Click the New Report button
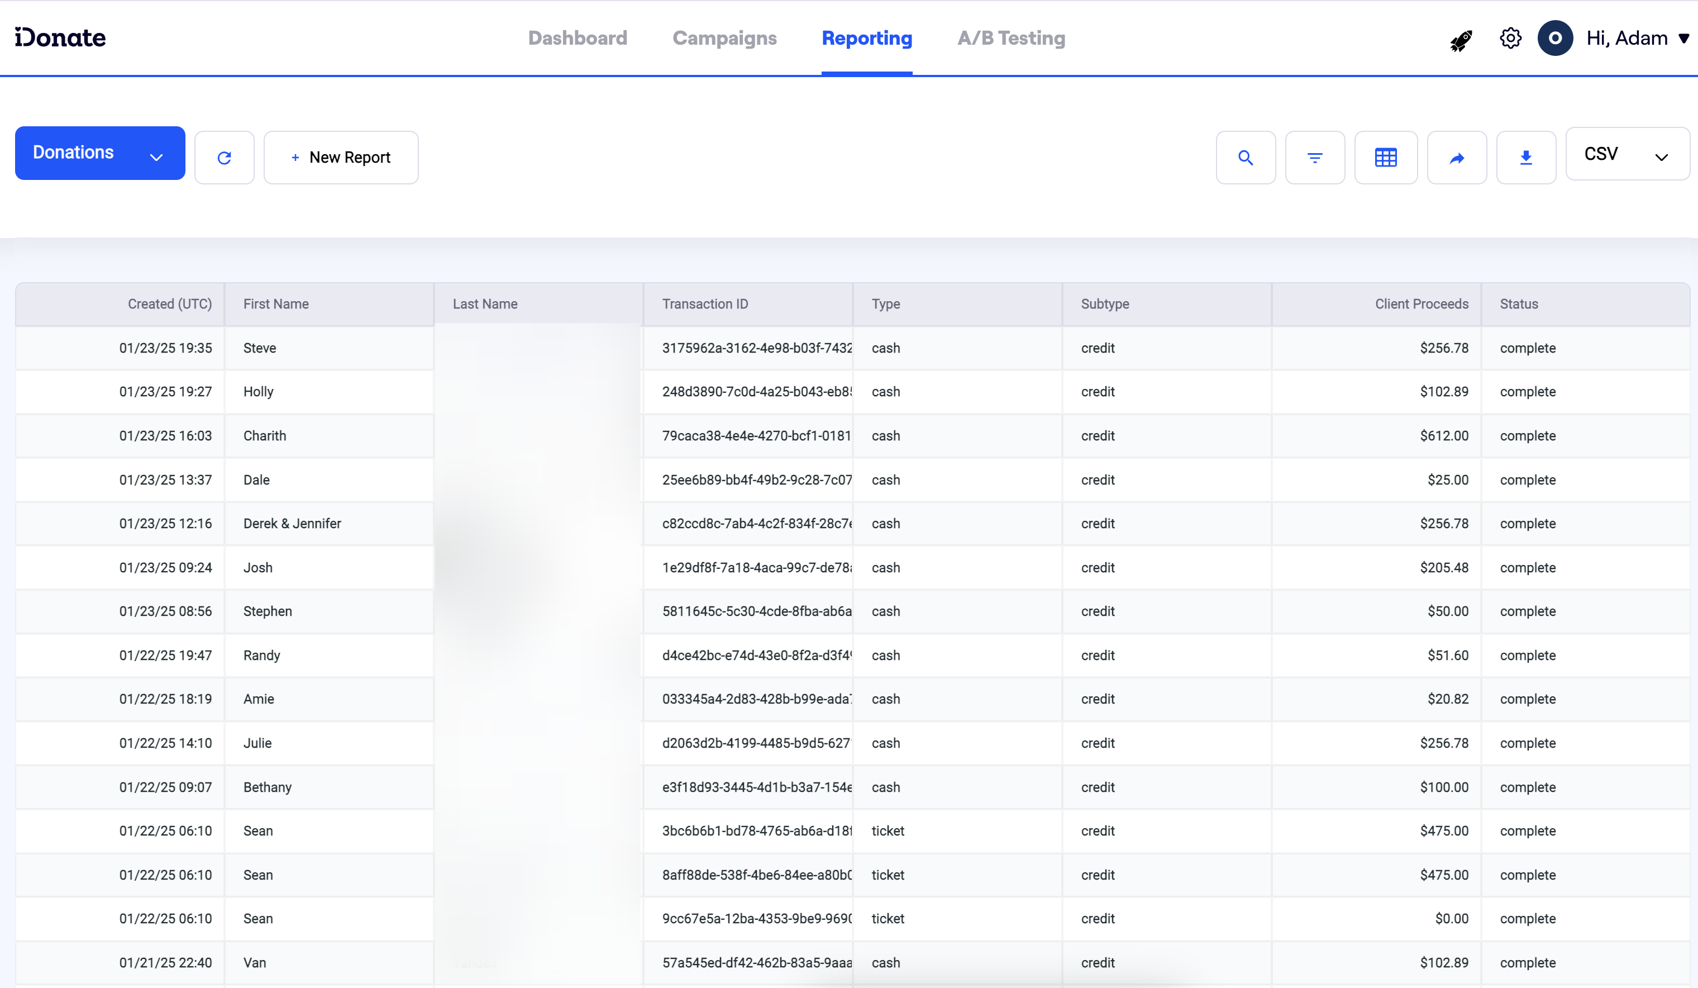Viewport: 1698px width, 988px height. click(x=341, y=158)
